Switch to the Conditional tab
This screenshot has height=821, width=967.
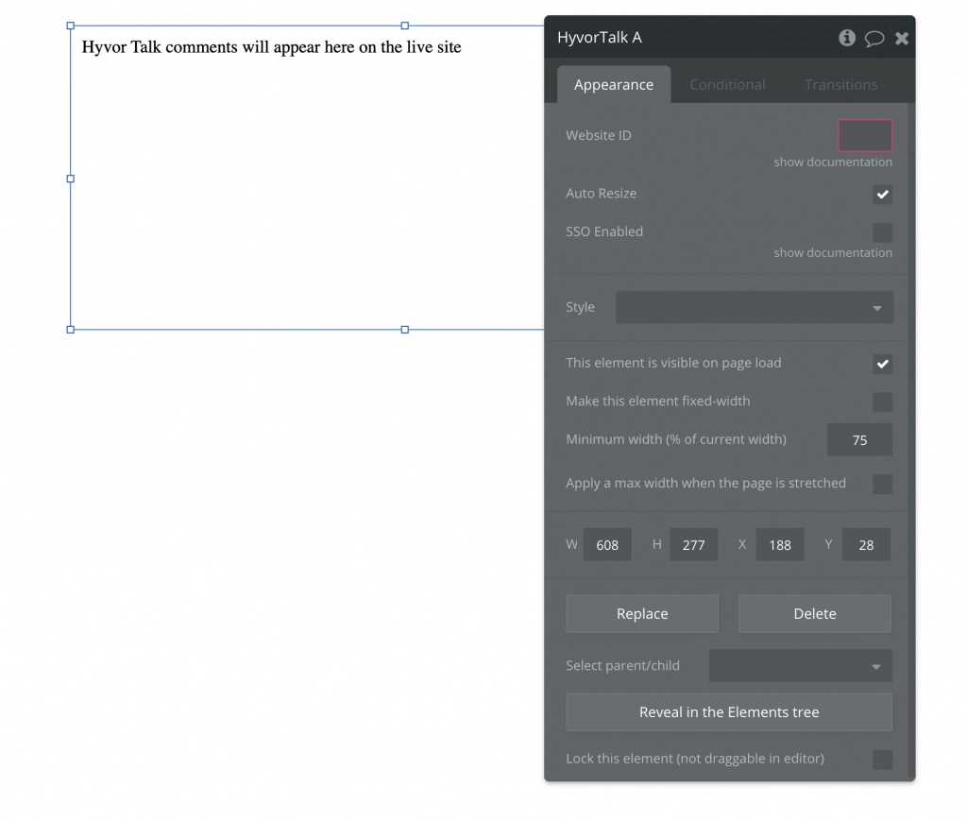click(x=727, y=84)
